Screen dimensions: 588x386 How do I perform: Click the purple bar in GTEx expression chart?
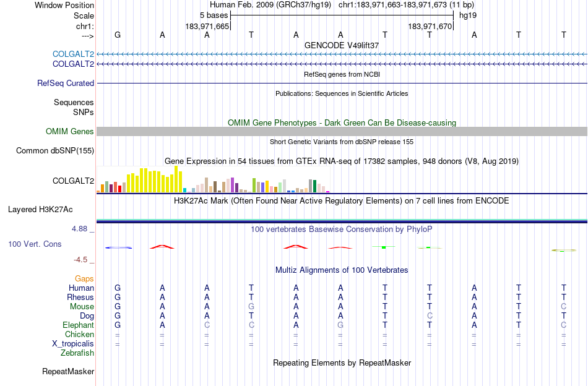(233, 185)
